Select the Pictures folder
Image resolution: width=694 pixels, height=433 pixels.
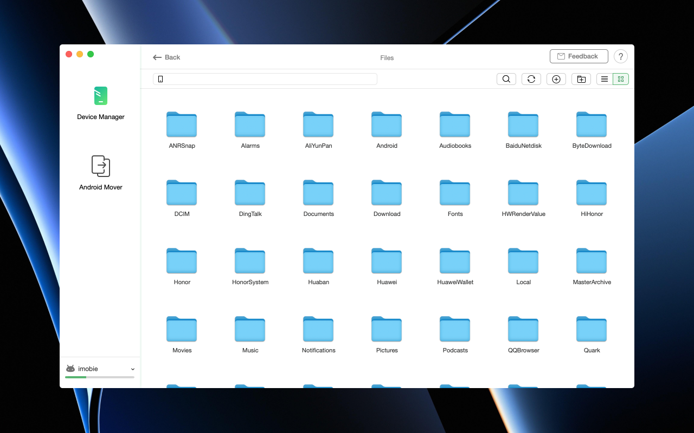pos(387,334)
